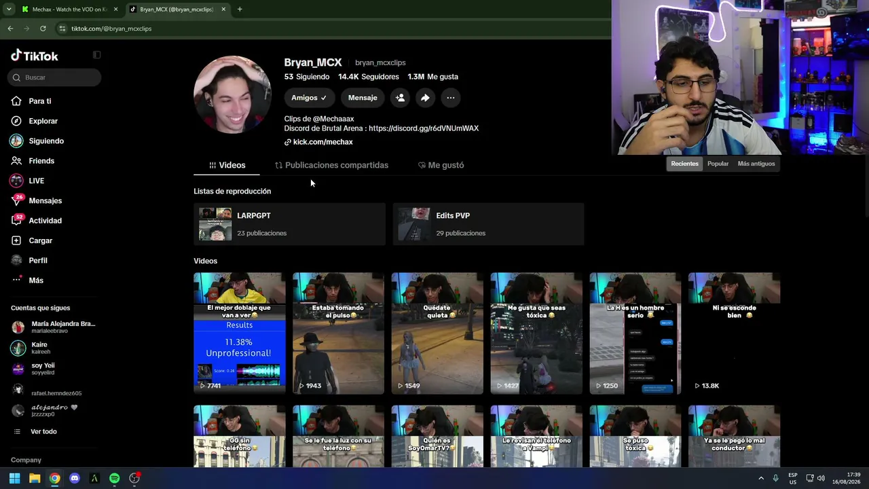This screenshot has width=869, height=489.
Task: Open the TikTok home logo
Action: point(35,56)
